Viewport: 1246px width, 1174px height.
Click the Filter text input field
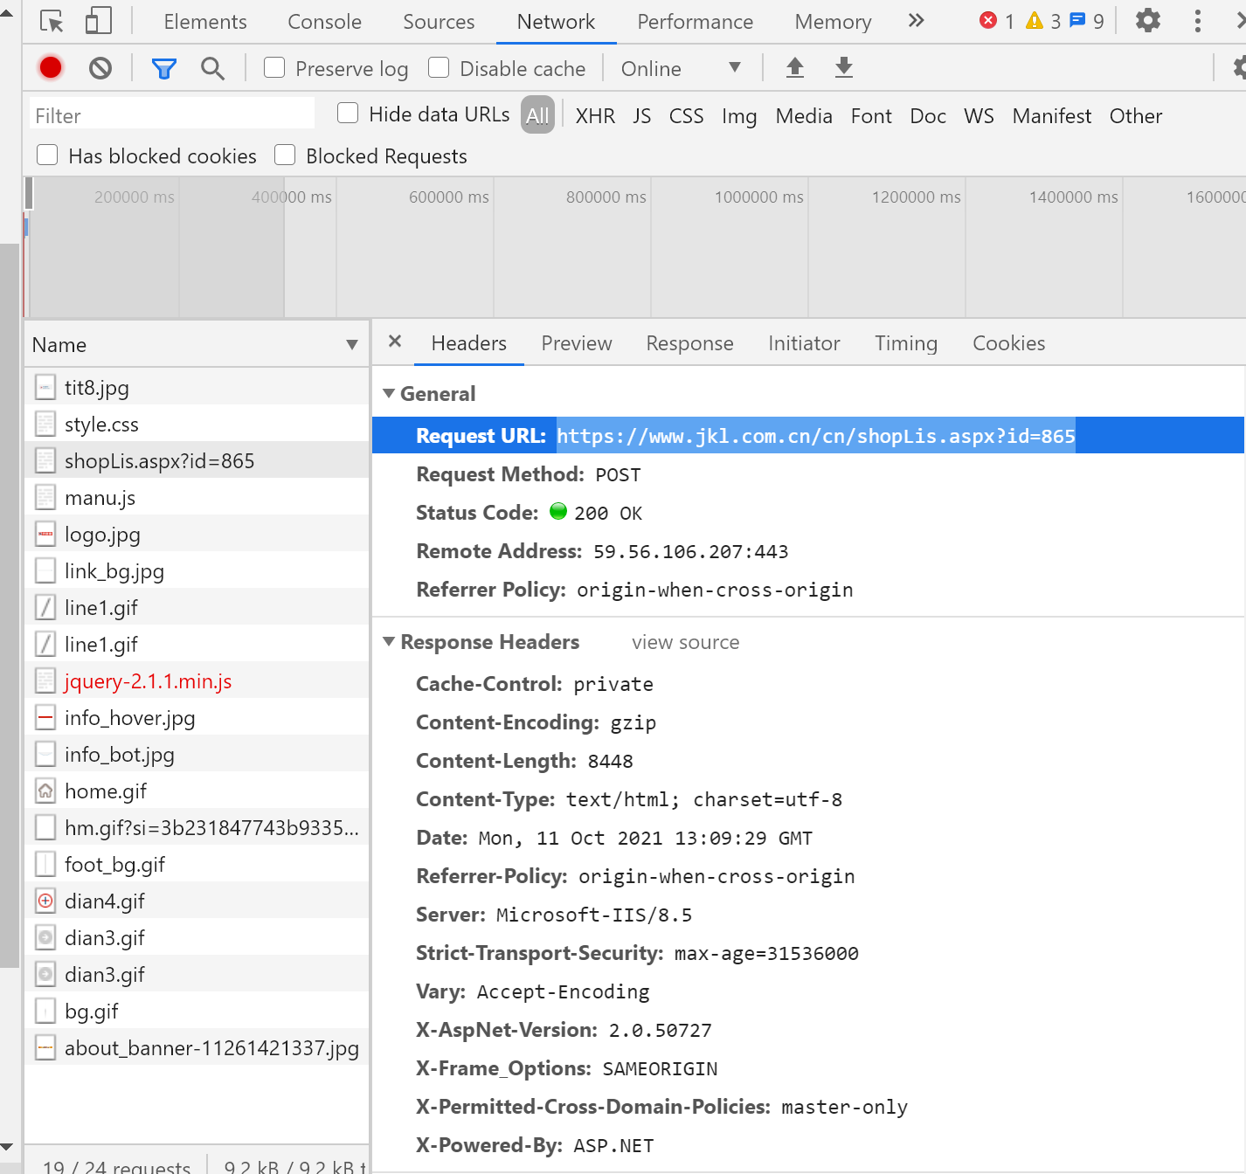click(172, 115)
